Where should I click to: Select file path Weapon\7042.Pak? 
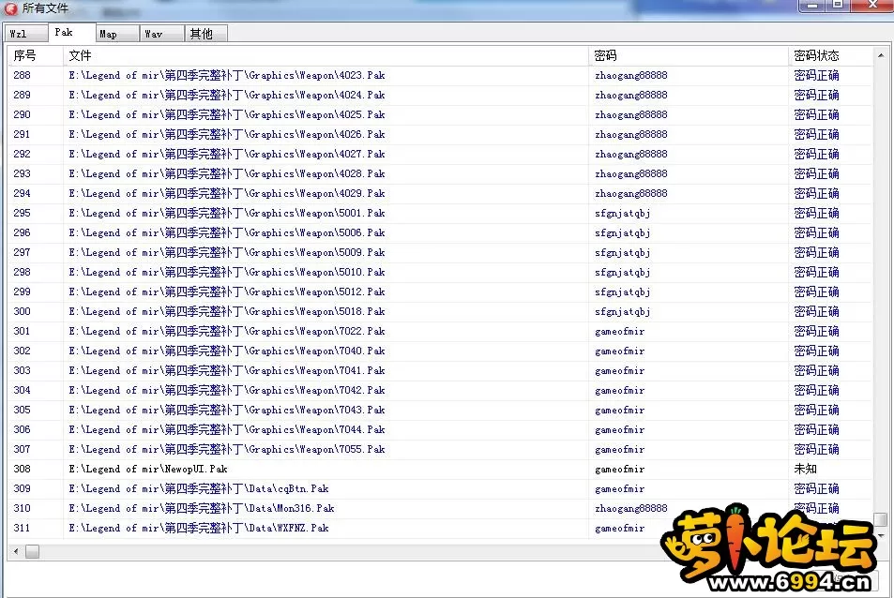[227, 390]
